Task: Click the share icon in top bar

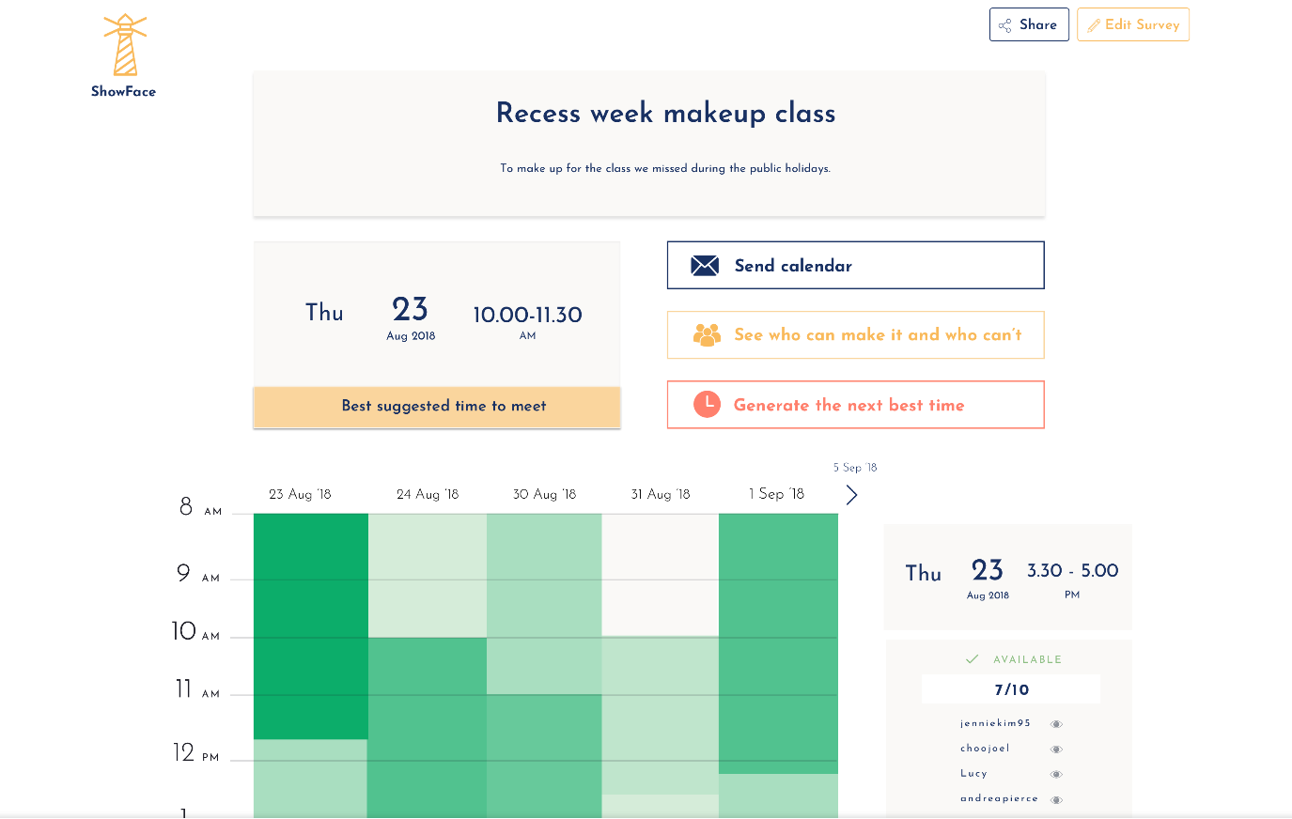Action: point(1004,25)
